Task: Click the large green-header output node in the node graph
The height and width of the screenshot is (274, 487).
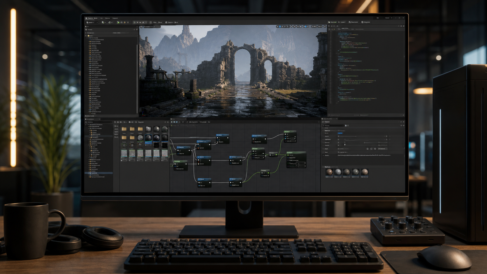Action: point(296,160)
